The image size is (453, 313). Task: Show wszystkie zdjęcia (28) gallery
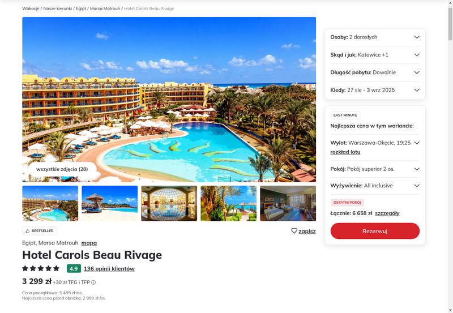coord(62,169)
